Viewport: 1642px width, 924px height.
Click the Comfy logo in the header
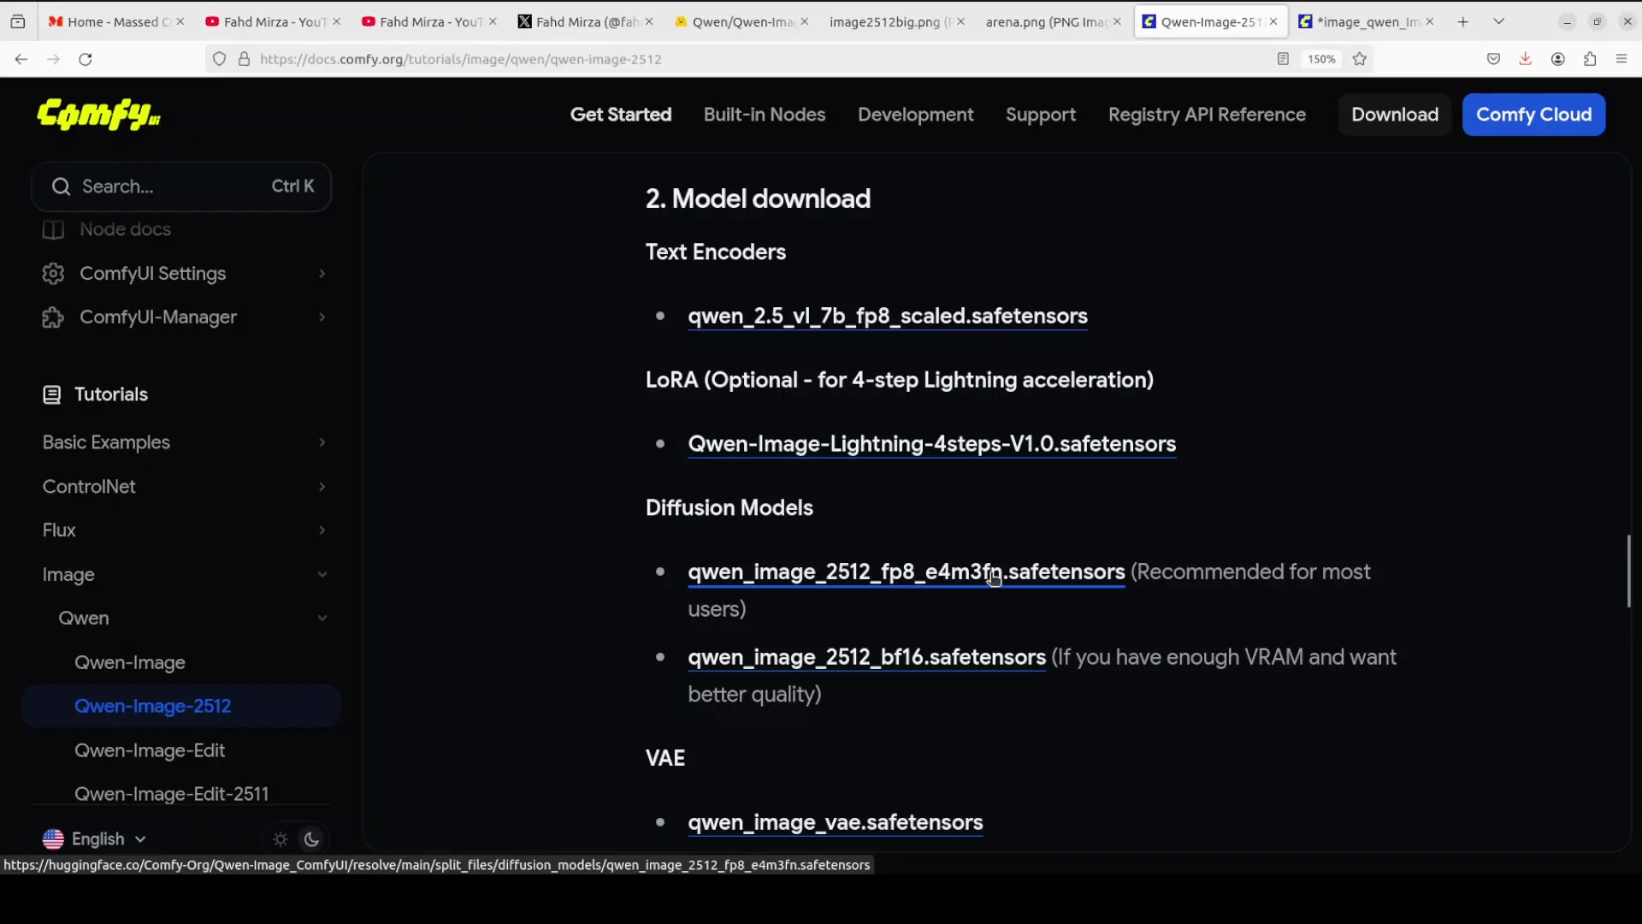tap(97, 115)
